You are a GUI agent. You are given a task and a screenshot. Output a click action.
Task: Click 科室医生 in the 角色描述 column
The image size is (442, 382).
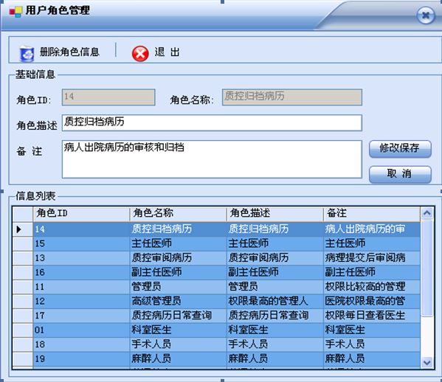pyautogui.click(x=274, y=330)
